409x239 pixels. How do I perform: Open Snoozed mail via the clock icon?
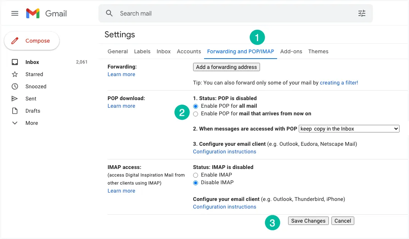[15, 86]
